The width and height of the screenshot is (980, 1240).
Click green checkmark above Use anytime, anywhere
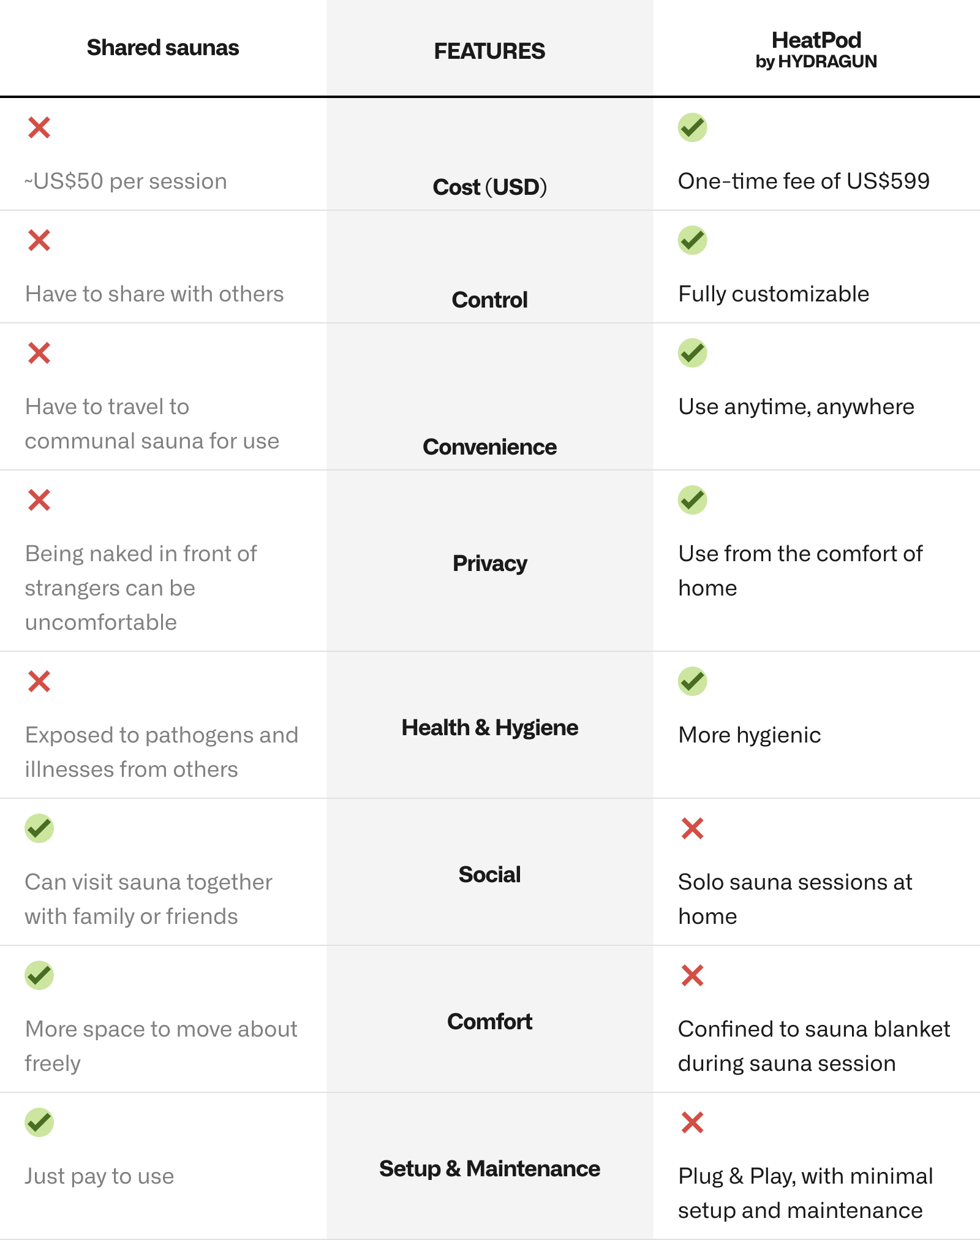click(692, 353)
